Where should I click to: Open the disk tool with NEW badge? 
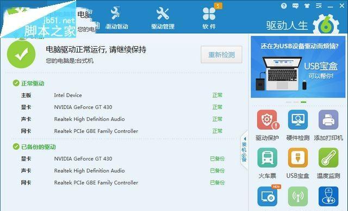[268, 196]
